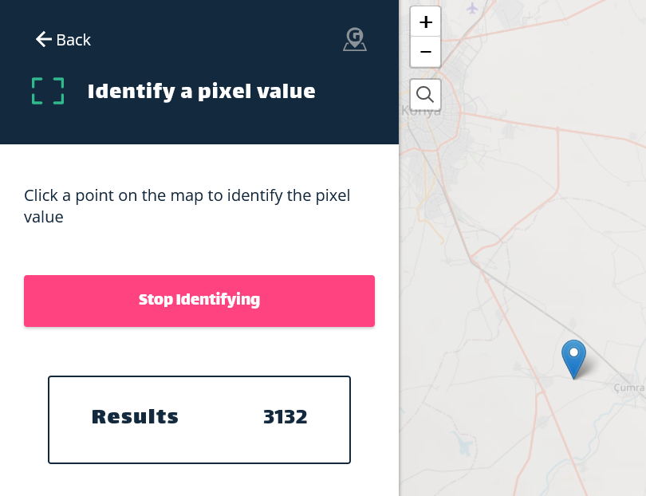This screenshot has height=496, width=646.
Task: Click Back to return to previous screen
Action: coord(73,39)
